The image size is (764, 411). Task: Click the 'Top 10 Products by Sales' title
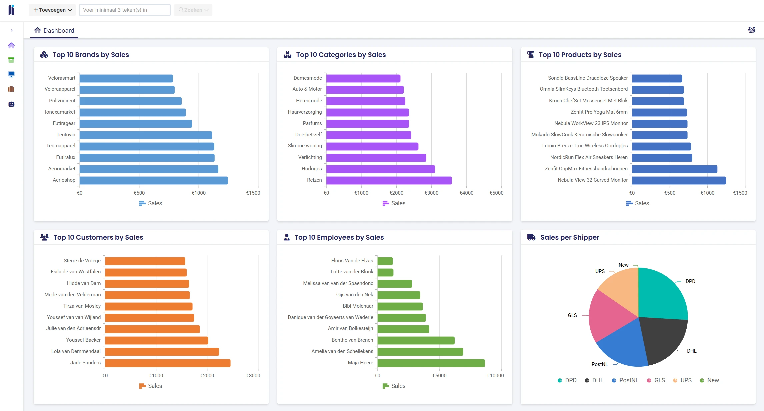[x=580, y=55]
